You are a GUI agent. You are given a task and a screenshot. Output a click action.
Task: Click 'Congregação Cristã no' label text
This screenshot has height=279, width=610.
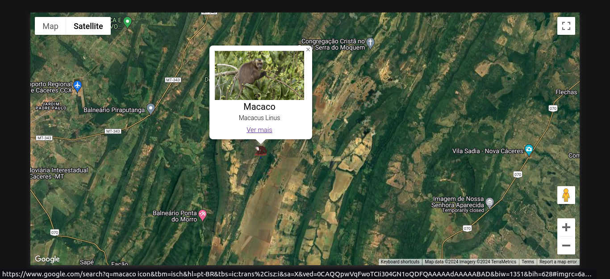[x=333, y=41]
